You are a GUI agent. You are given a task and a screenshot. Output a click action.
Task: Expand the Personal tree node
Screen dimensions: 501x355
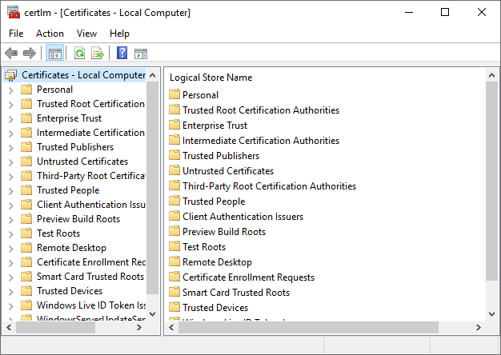tap(10, 90)
